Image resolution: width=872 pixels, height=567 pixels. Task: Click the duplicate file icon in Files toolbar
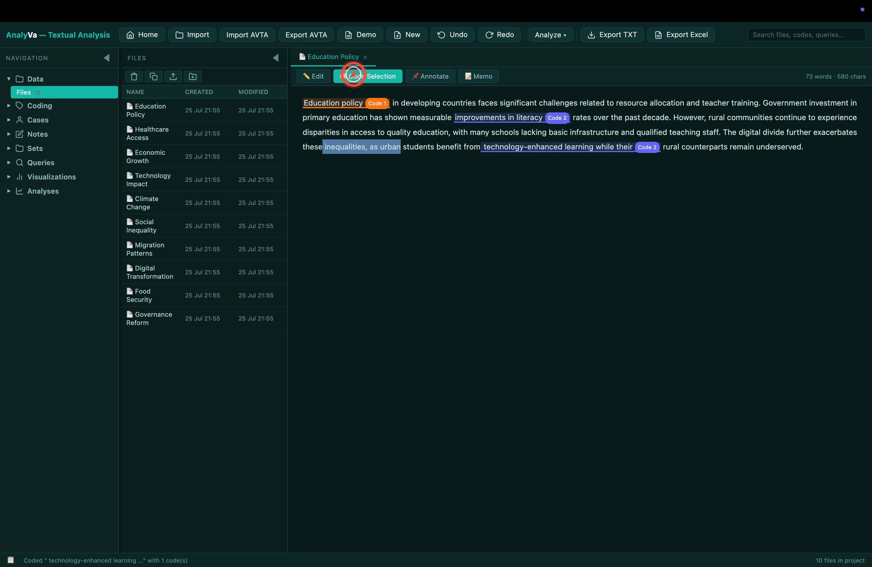click(x=154, y=77)
